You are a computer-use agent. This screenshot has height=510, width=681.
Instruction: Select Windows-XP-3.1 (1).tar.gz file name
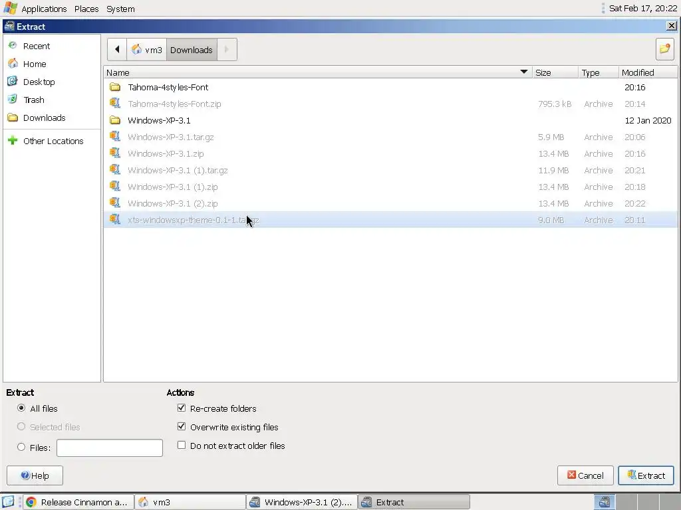(178, 170)
